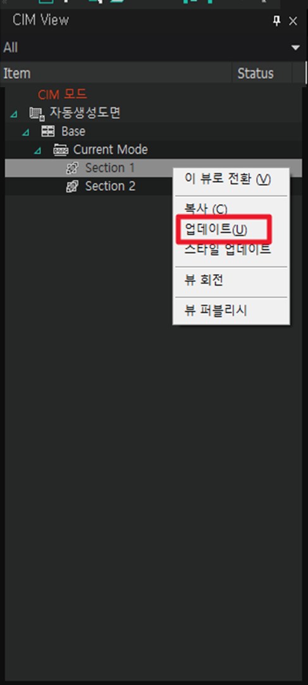Viewport: 308px width, 685px height.
Task: Collapse the 자동생성도면 tree node
Action: pos(14,114)
